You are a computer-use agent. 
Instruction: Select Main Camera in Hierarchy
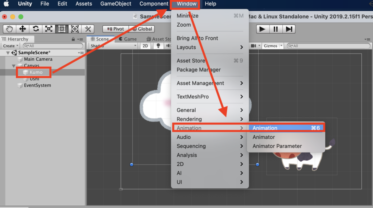(38, 59)
